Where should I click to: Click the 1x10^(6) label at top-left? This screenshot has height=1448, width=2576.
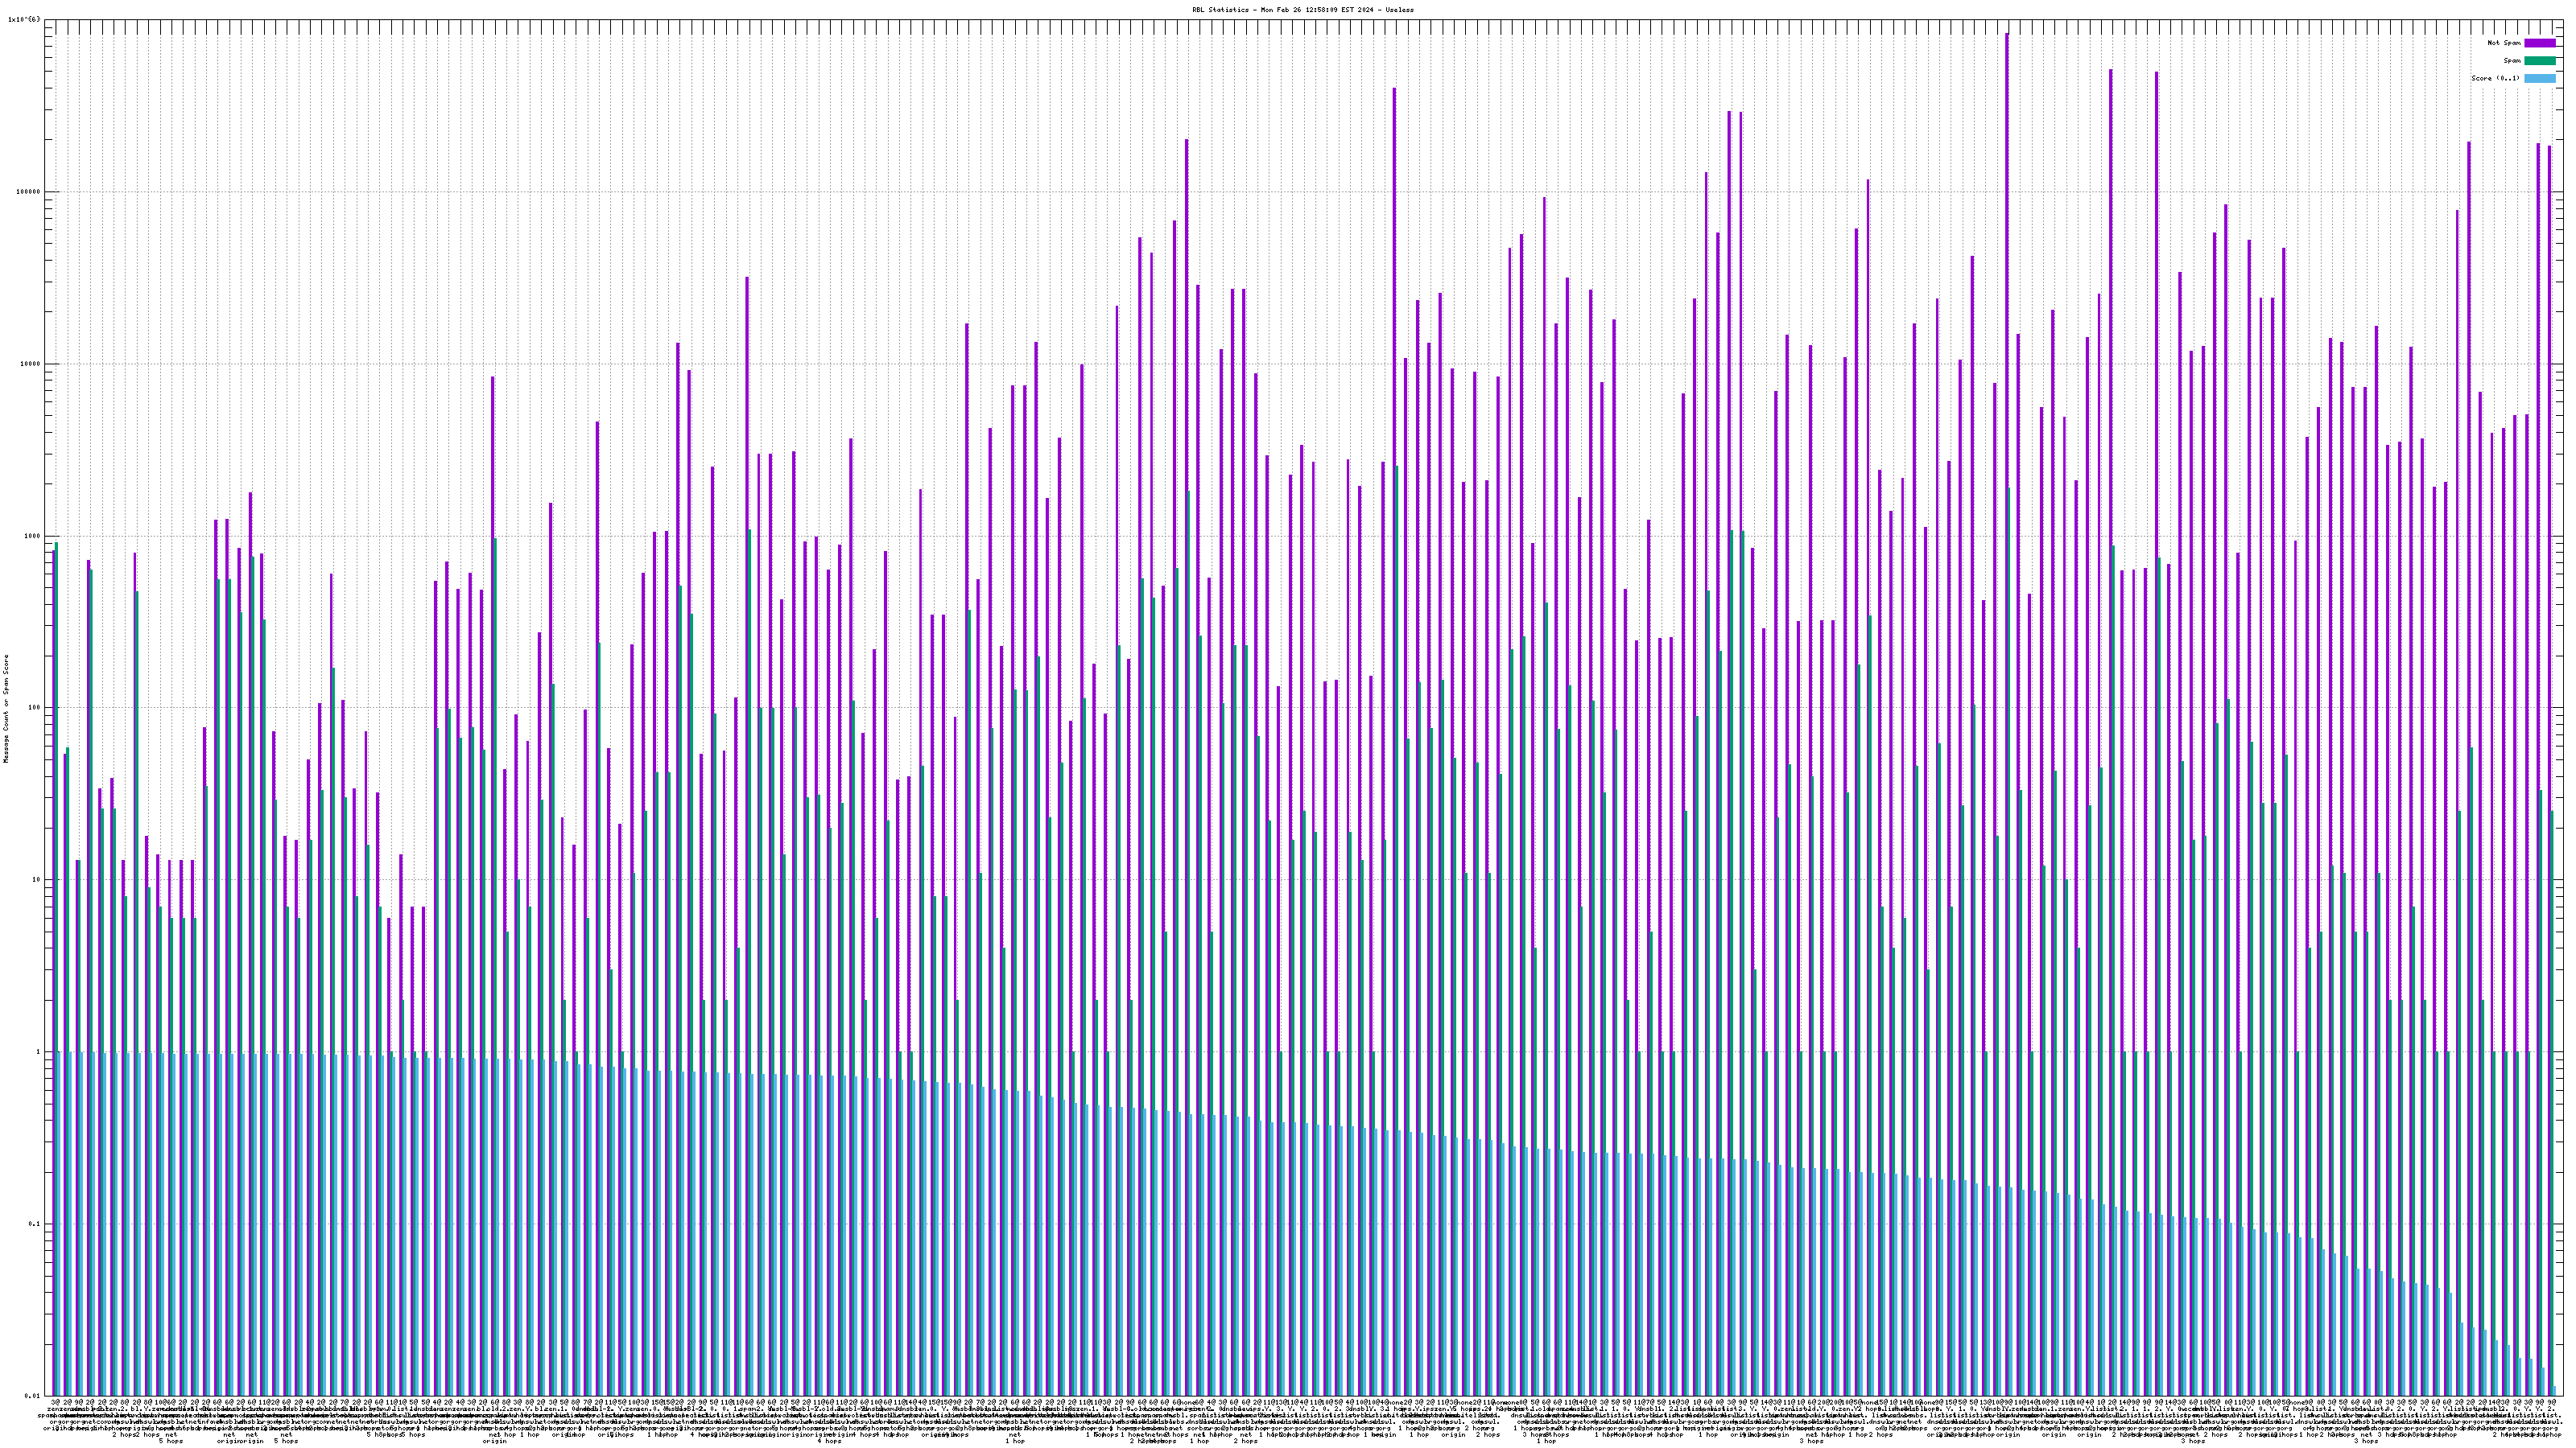[24, 19]
